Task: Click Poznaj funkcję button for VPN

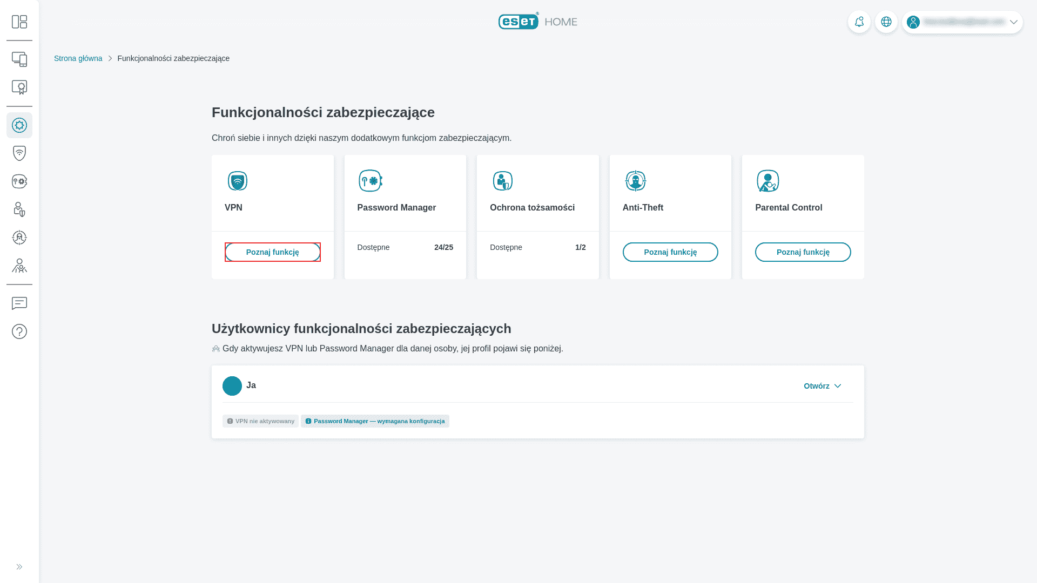Action: [272, 252]
